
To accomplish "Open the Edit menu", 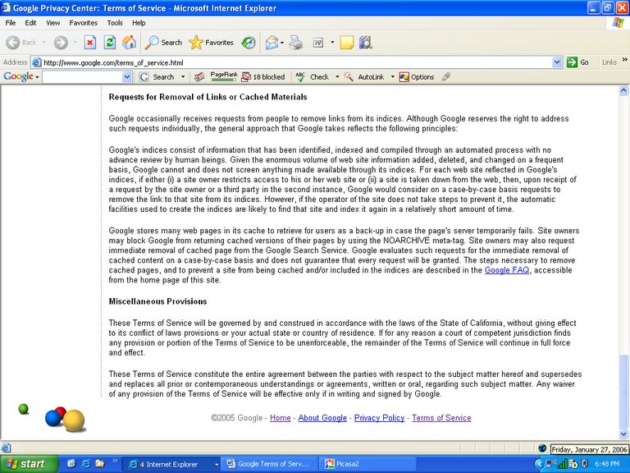I will click(x=30, y=23).
